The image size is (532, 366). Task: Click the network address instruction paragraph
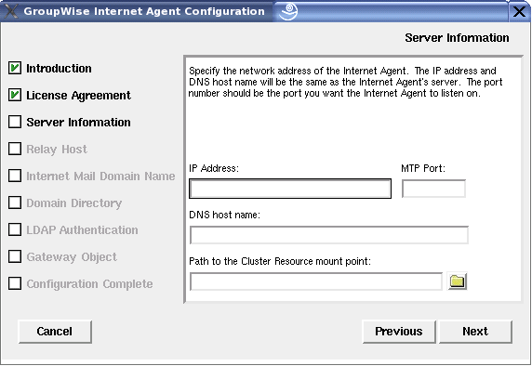[345, 82]
